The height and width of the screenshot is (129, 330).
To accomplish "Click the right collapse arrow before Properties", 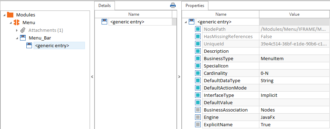I will pyautogui.click(x=179, y=77).
